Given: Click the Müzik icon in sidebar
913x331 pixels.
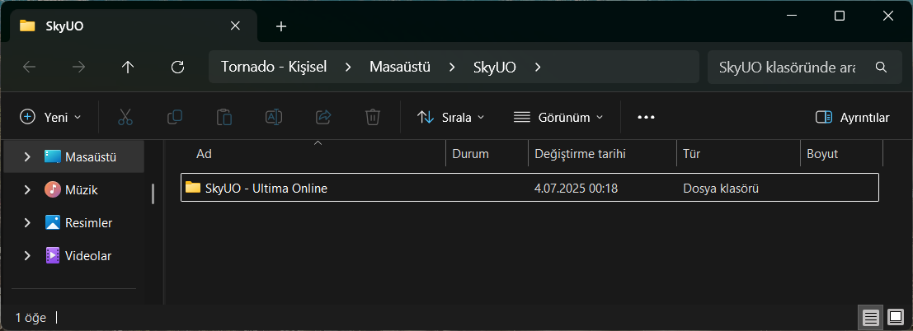Looking at the screenshot, I should coord(53,189).
